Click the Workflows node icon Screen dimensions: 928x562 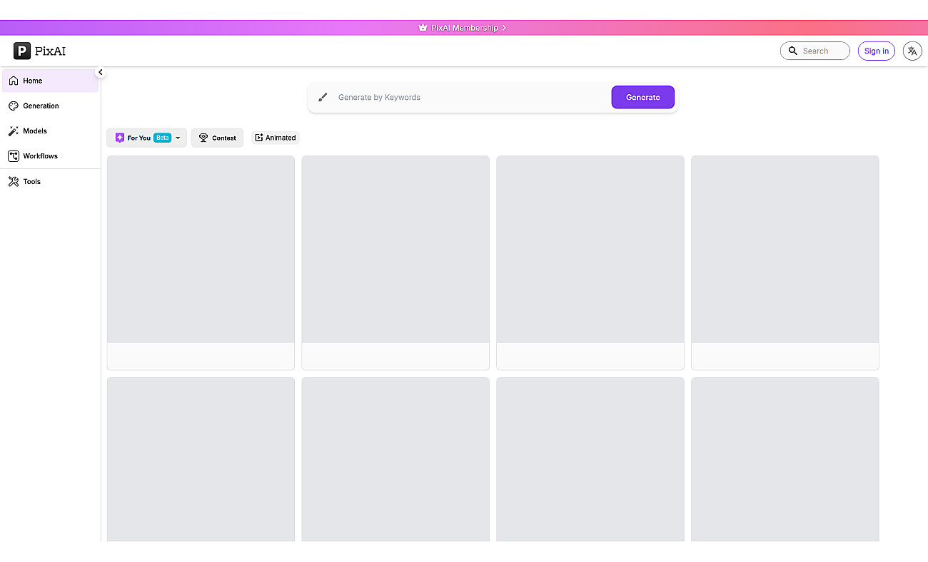coord(14,155)
